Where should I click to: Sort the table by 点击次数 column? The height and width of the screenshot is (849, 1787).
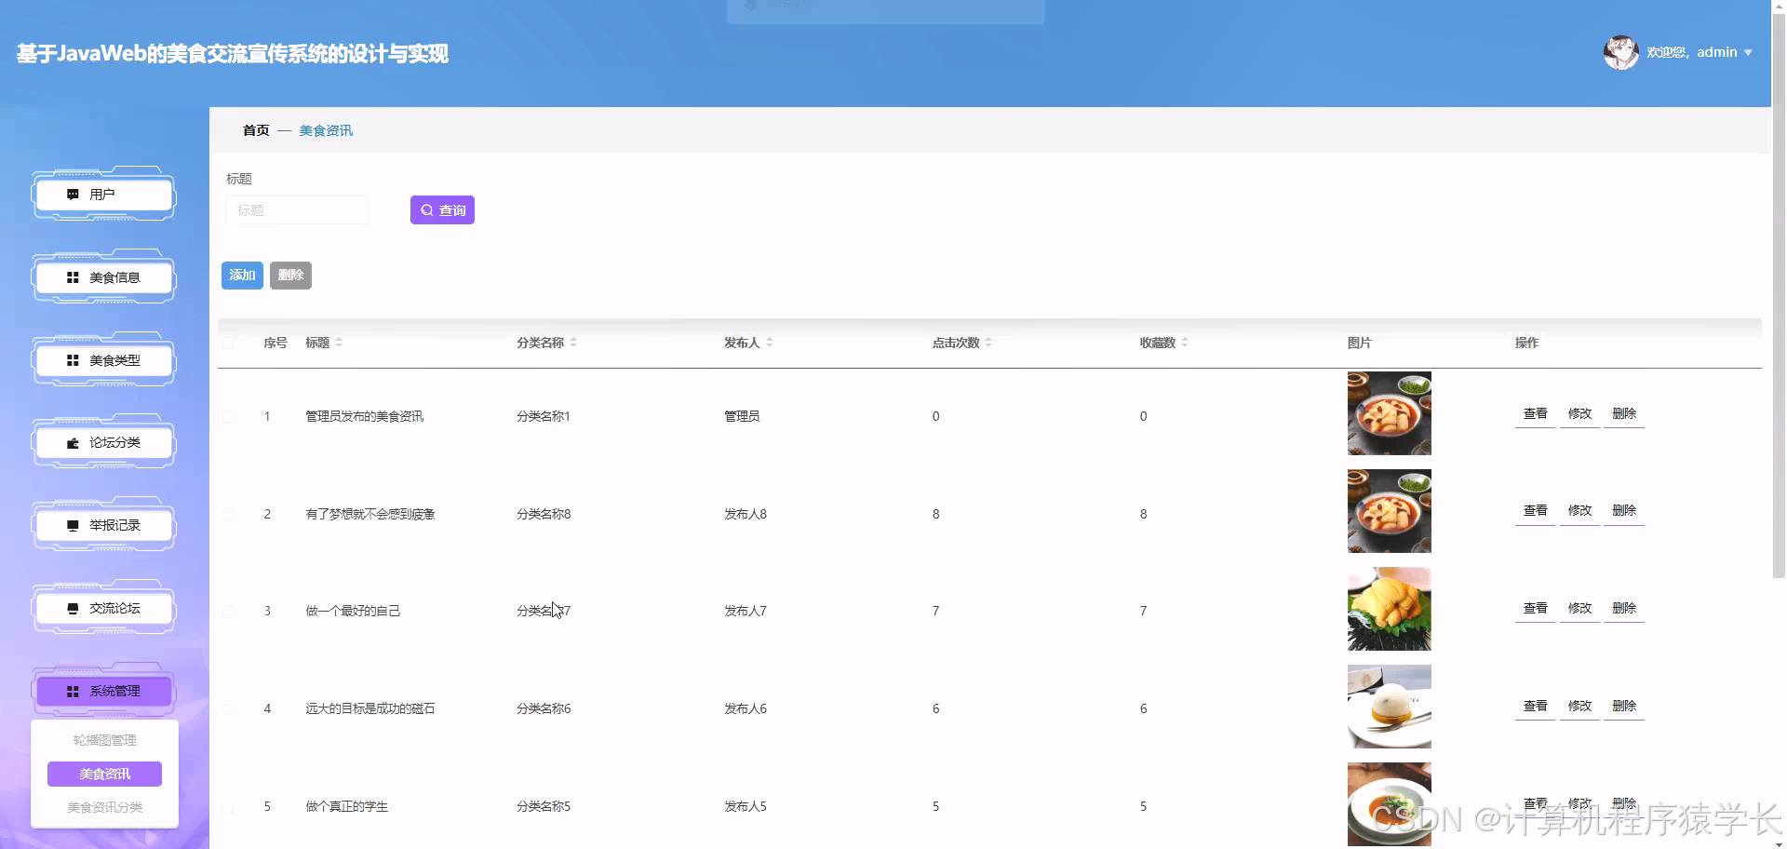click(988, 343)
